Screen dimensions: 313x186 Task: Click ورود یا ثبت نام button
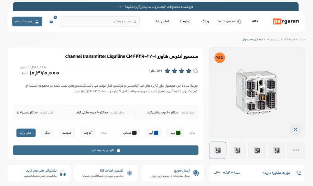(x=27, y=22)
